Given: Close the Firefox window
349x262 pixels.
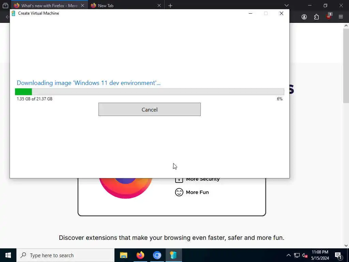Looking at the screenshot, I should tap(341, 5).
